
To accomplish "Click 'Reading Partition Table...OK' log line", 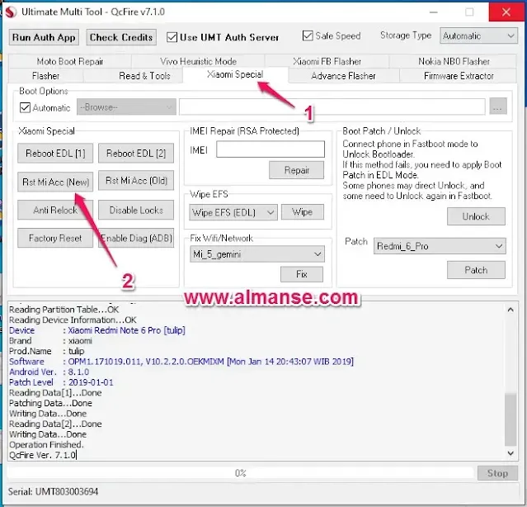I will point(64,309).
